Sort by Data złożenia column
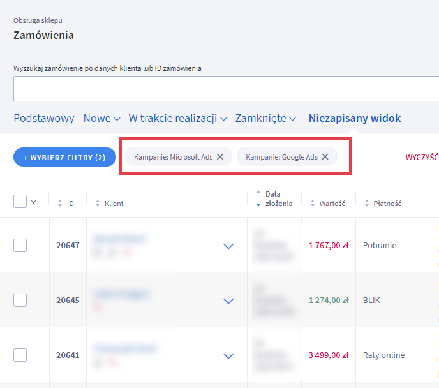Viewport: 439px width, 388px height. (258, 198)
